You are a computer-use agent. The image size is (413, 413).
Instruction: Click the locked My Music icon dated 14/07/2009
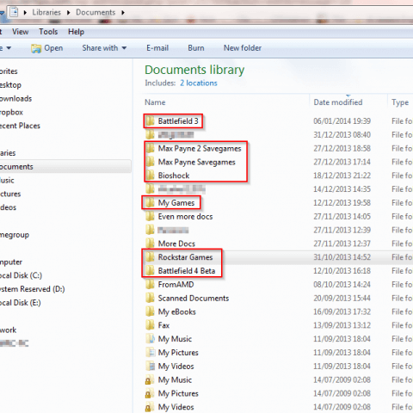tap(149, 380)
